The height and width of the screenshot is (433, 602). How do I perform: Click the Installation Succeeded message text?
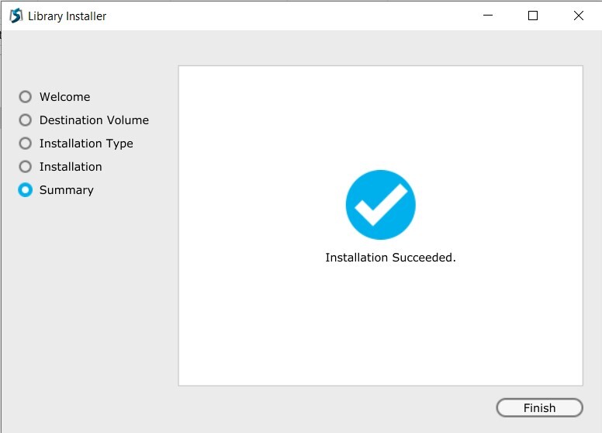tap(390, 258)
